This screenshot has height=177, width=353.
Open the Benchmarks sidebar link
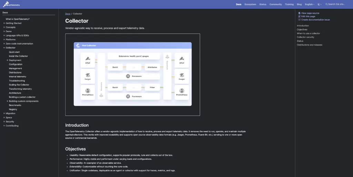[x=15, y=105]
